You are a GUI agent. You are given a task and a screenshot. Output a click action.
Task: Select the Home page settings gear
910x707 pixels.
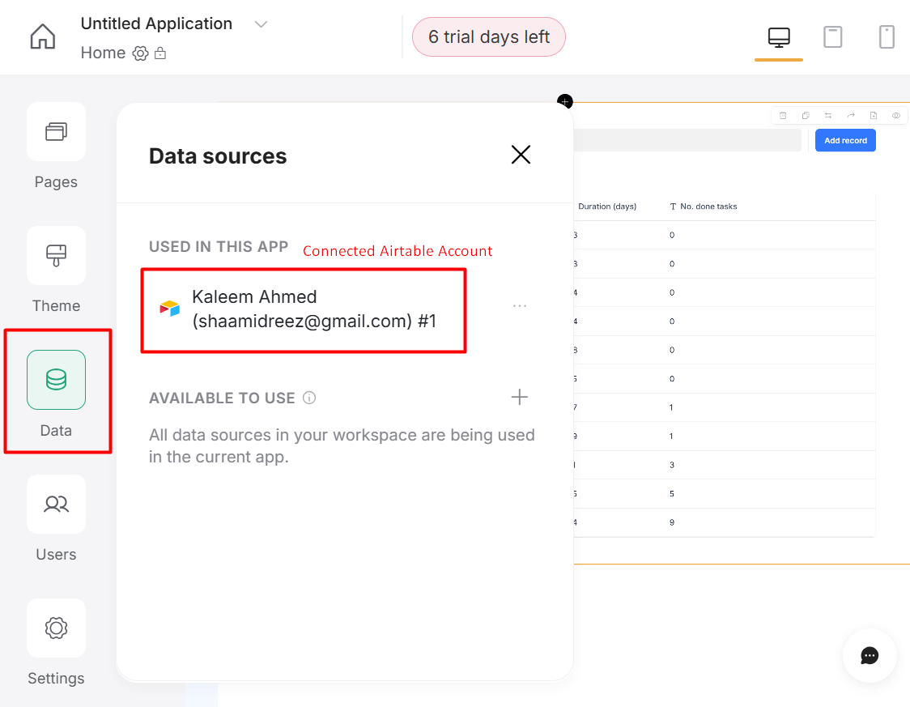point(139,53)
